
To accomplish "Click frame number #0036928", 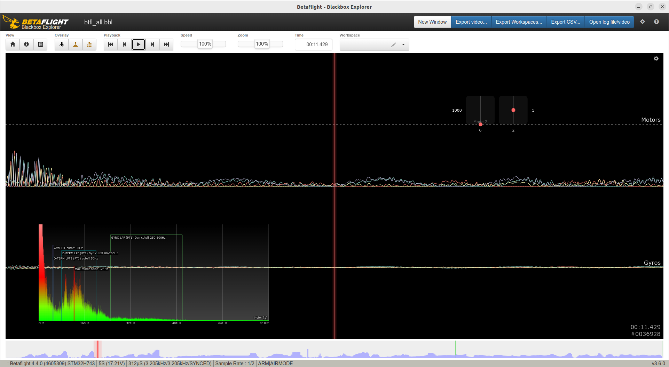I will click(x=645, y=334).
